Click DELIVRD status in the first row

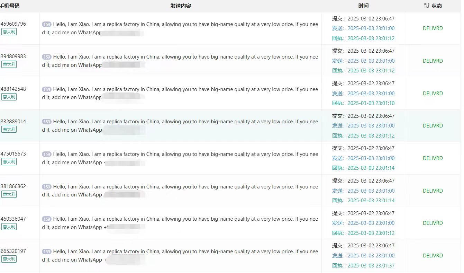433,28
